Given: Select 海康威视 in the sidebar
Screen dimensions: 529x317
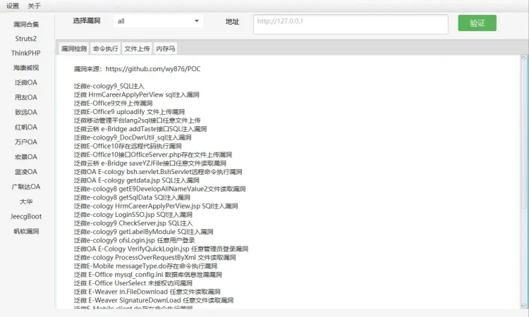Looking at the screenshot, I should (26, 68).
